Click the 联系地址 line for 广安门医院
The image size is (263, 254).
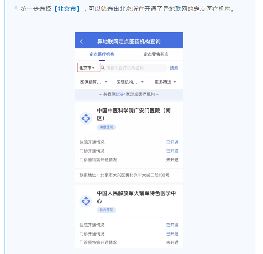click(x=124, y=175)
